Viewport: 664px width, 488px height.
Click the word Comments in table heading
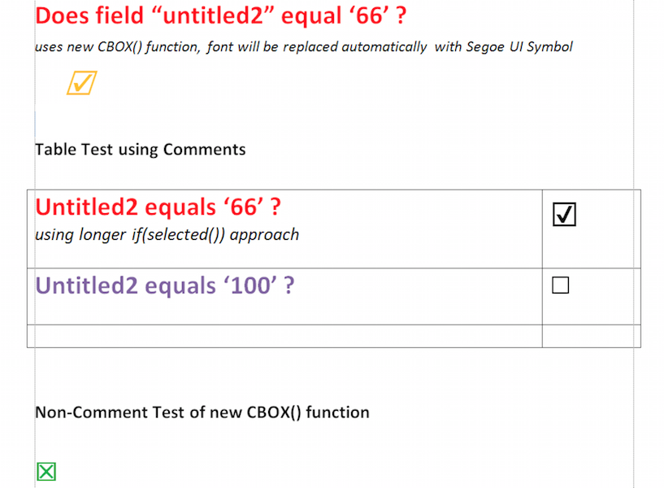coord(204,150)
